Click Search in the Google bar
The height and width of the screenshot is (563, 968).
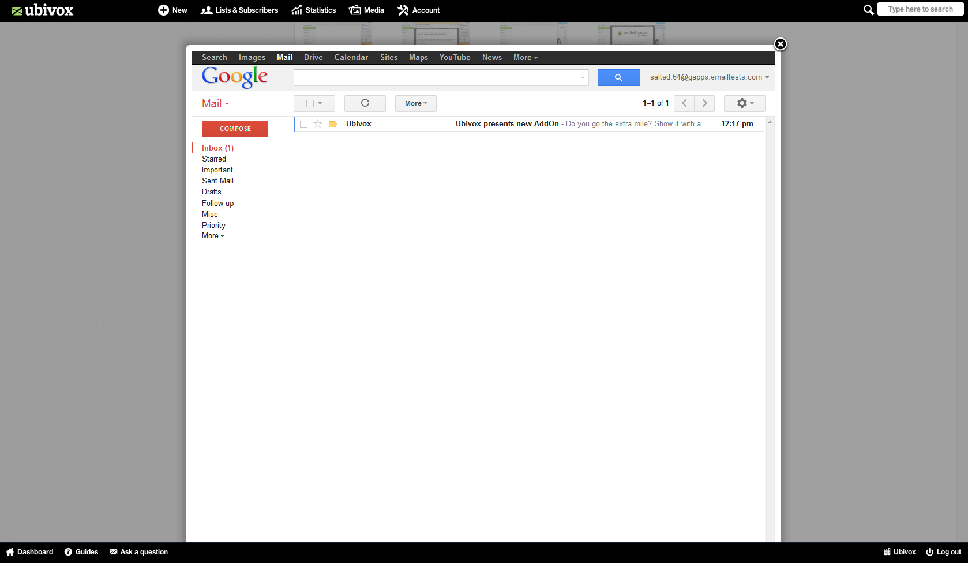pos(215,58)
